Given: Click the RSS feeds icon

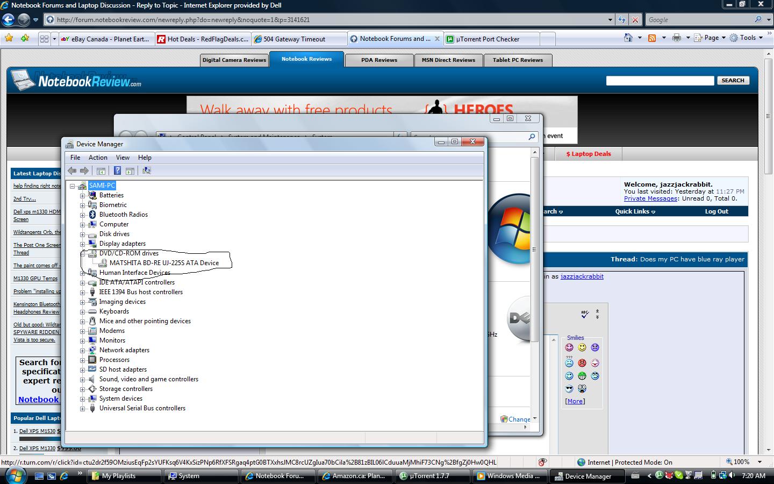Looking at the screenshot, I should point(652,38).
